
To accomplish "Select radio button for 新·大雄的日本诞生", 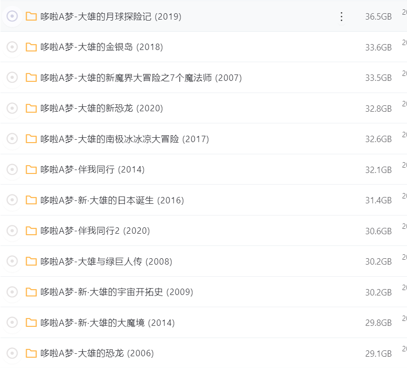I will 12,200.
